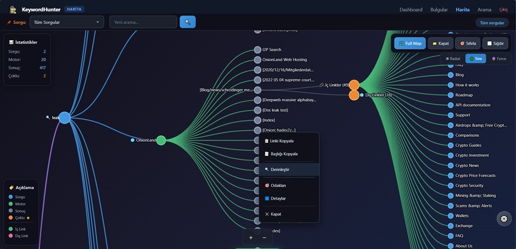Click the 'Crypto Investment' label
This screenshot has height=249, width=516.
(472, 156)
